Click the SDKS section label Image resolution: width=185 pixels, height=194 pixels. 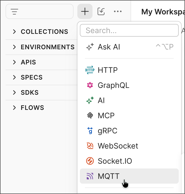coord(30,92)
